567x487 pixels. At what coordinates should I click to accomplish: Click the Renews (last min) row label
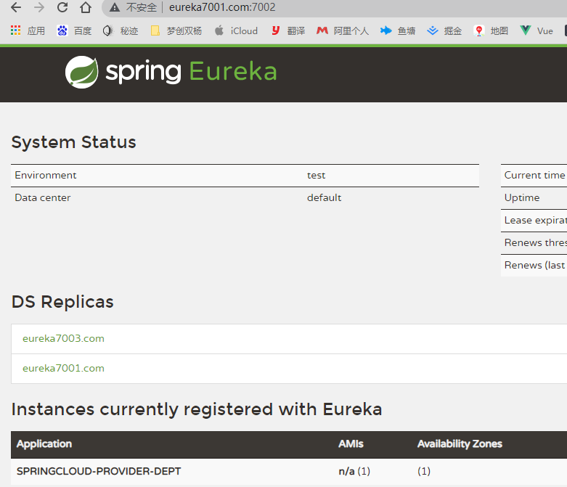[536, 265]
